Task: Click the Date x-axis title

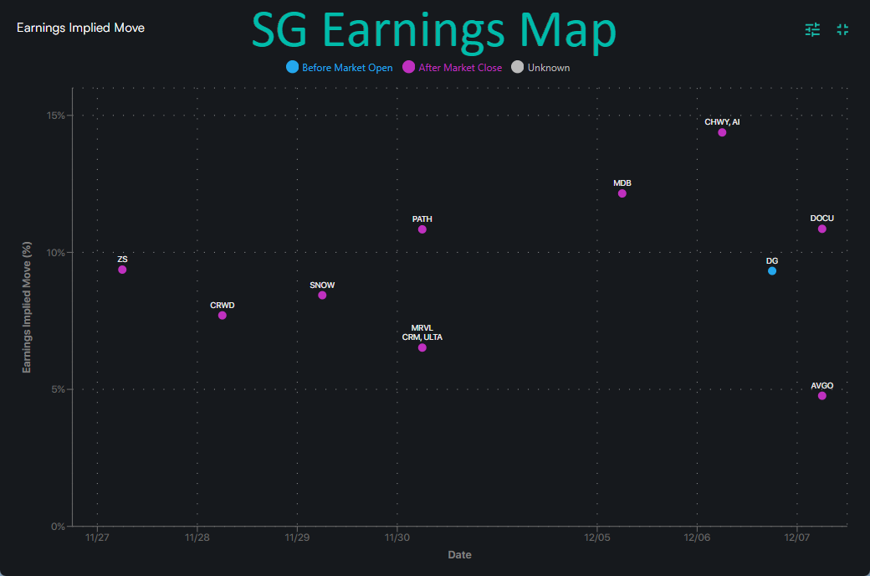Action: tap(459, 555)
